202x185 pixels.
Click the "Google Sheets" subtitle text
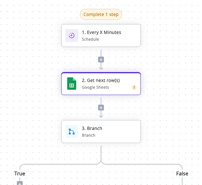(95, 87)
